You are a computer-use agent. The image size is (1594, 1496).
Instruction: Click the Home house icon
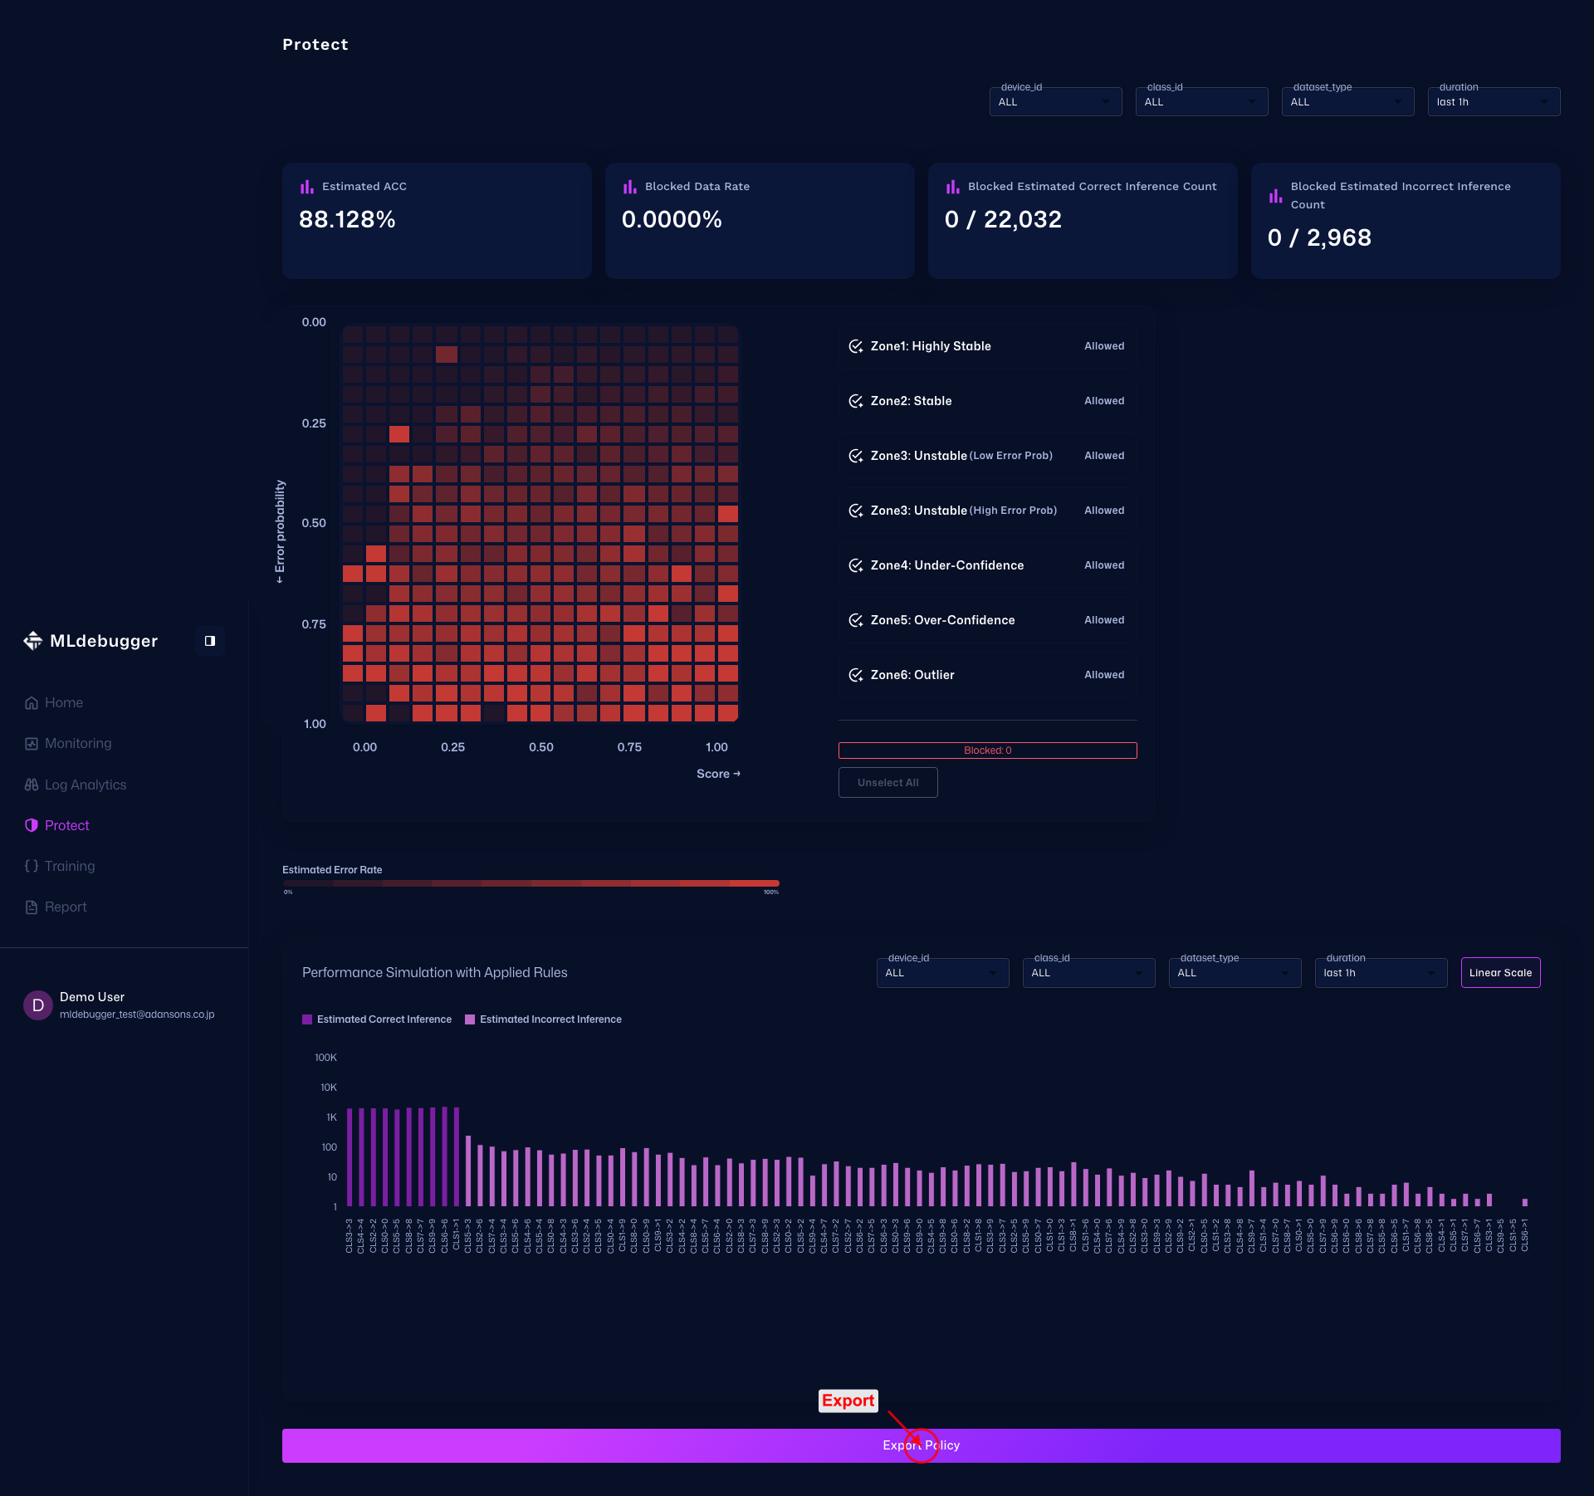click(x=32, y=703)
